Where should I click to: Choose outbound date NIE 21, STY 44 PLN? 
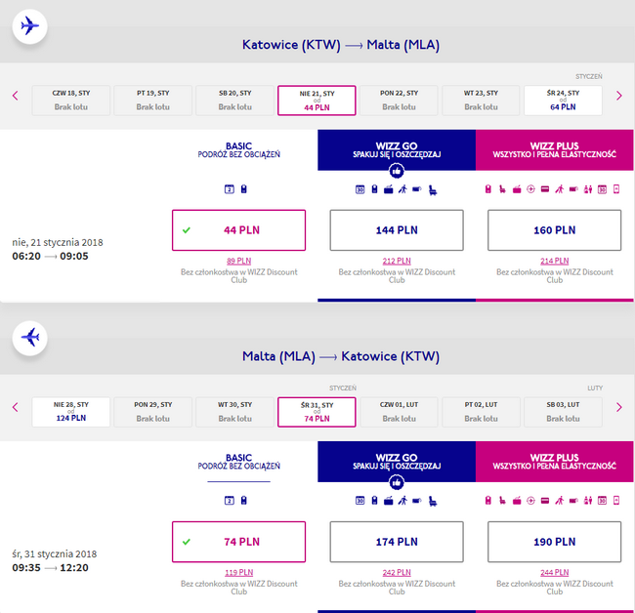[317, 101]
